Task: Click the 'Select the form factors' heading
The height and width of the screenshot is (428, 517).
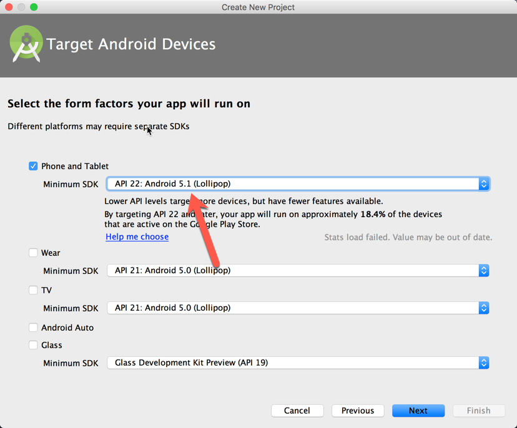Action: pos(129,104)
